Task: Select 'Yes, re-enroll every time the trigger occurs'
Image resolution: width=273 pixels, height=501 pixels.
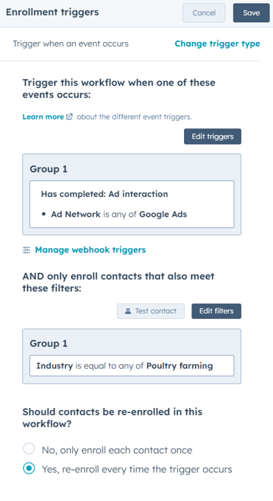Action: tap(29, 469)
